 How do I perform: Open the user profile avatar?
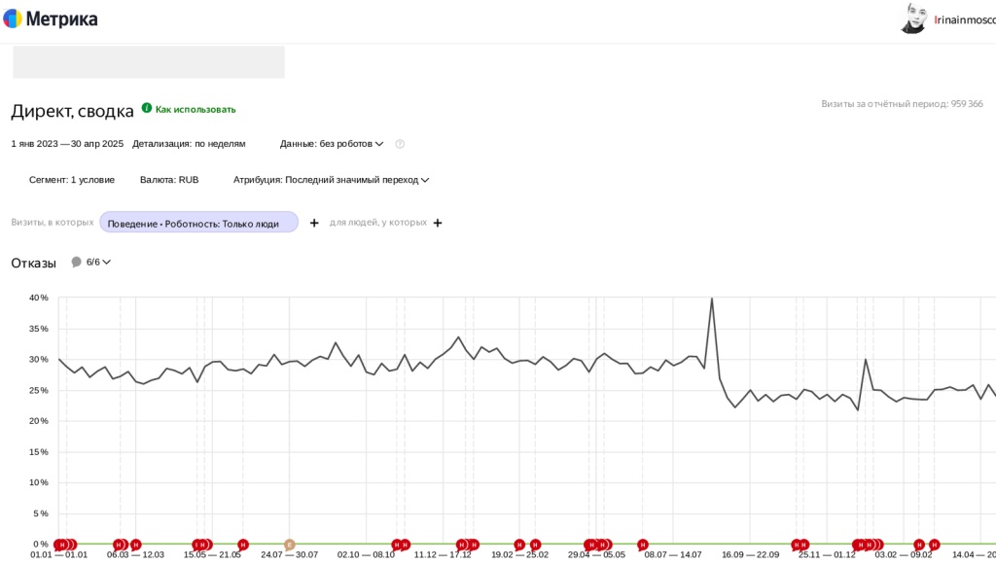coord(913,18)
